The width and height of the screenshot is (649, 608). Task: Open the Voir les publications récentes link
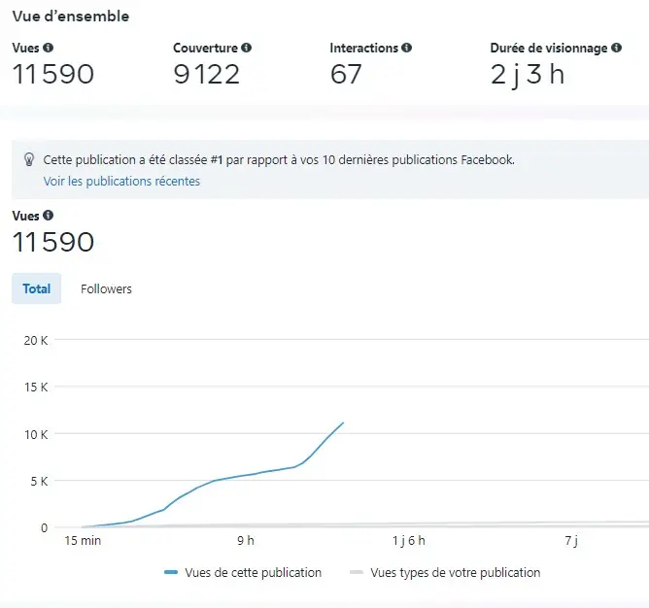click(x=121, y=182)
